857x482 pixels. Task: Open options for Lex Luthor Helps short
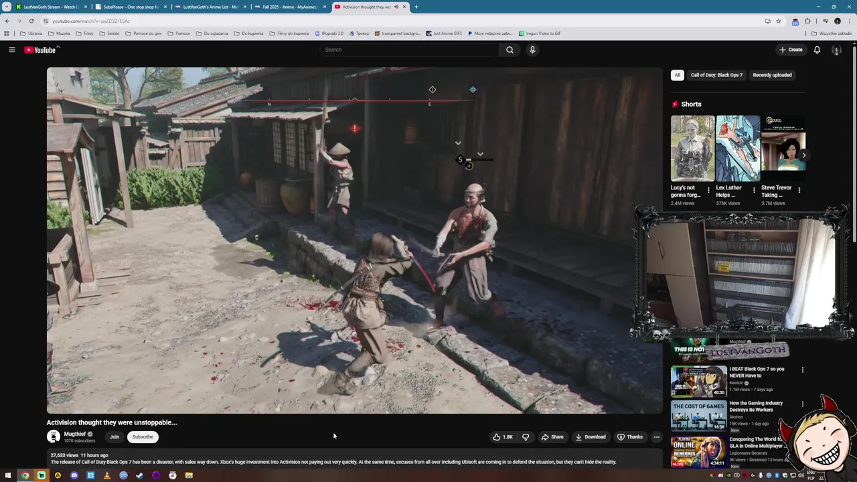(754, 190)
